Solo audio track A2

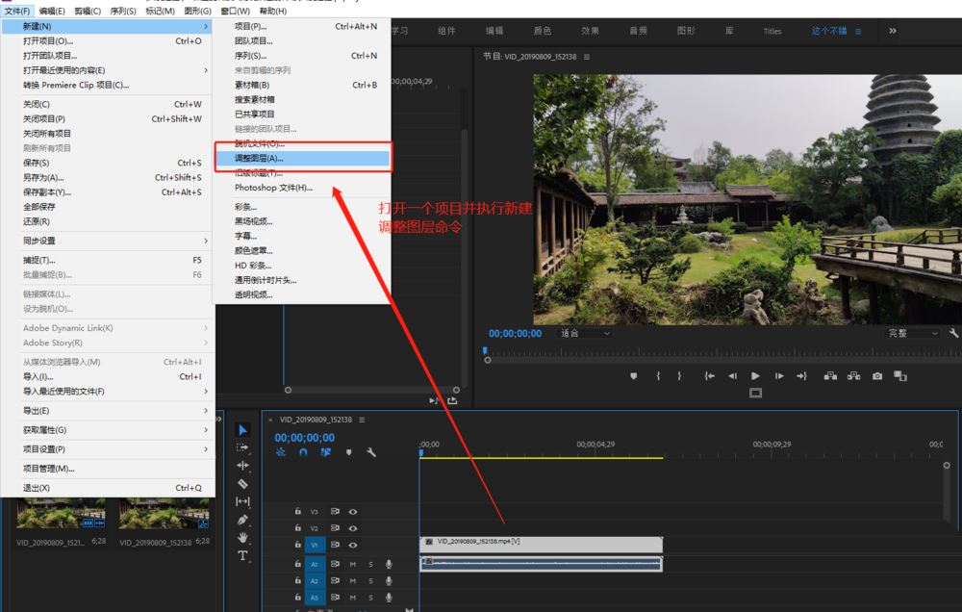[x=370, y=580]
